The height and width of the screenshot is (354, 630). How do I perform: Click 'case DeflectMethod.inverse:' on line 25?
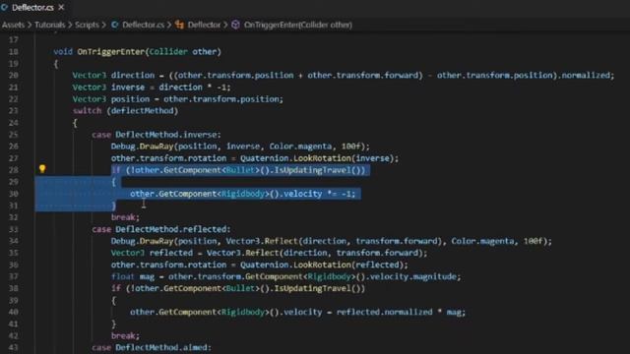pos(157,135)
